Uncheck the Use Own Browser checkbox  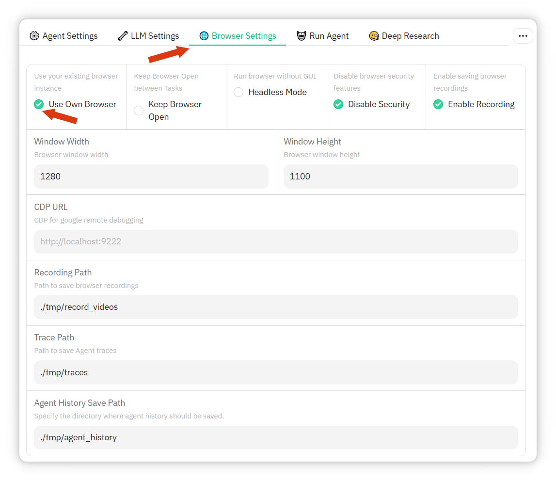[x=39, y=104]
